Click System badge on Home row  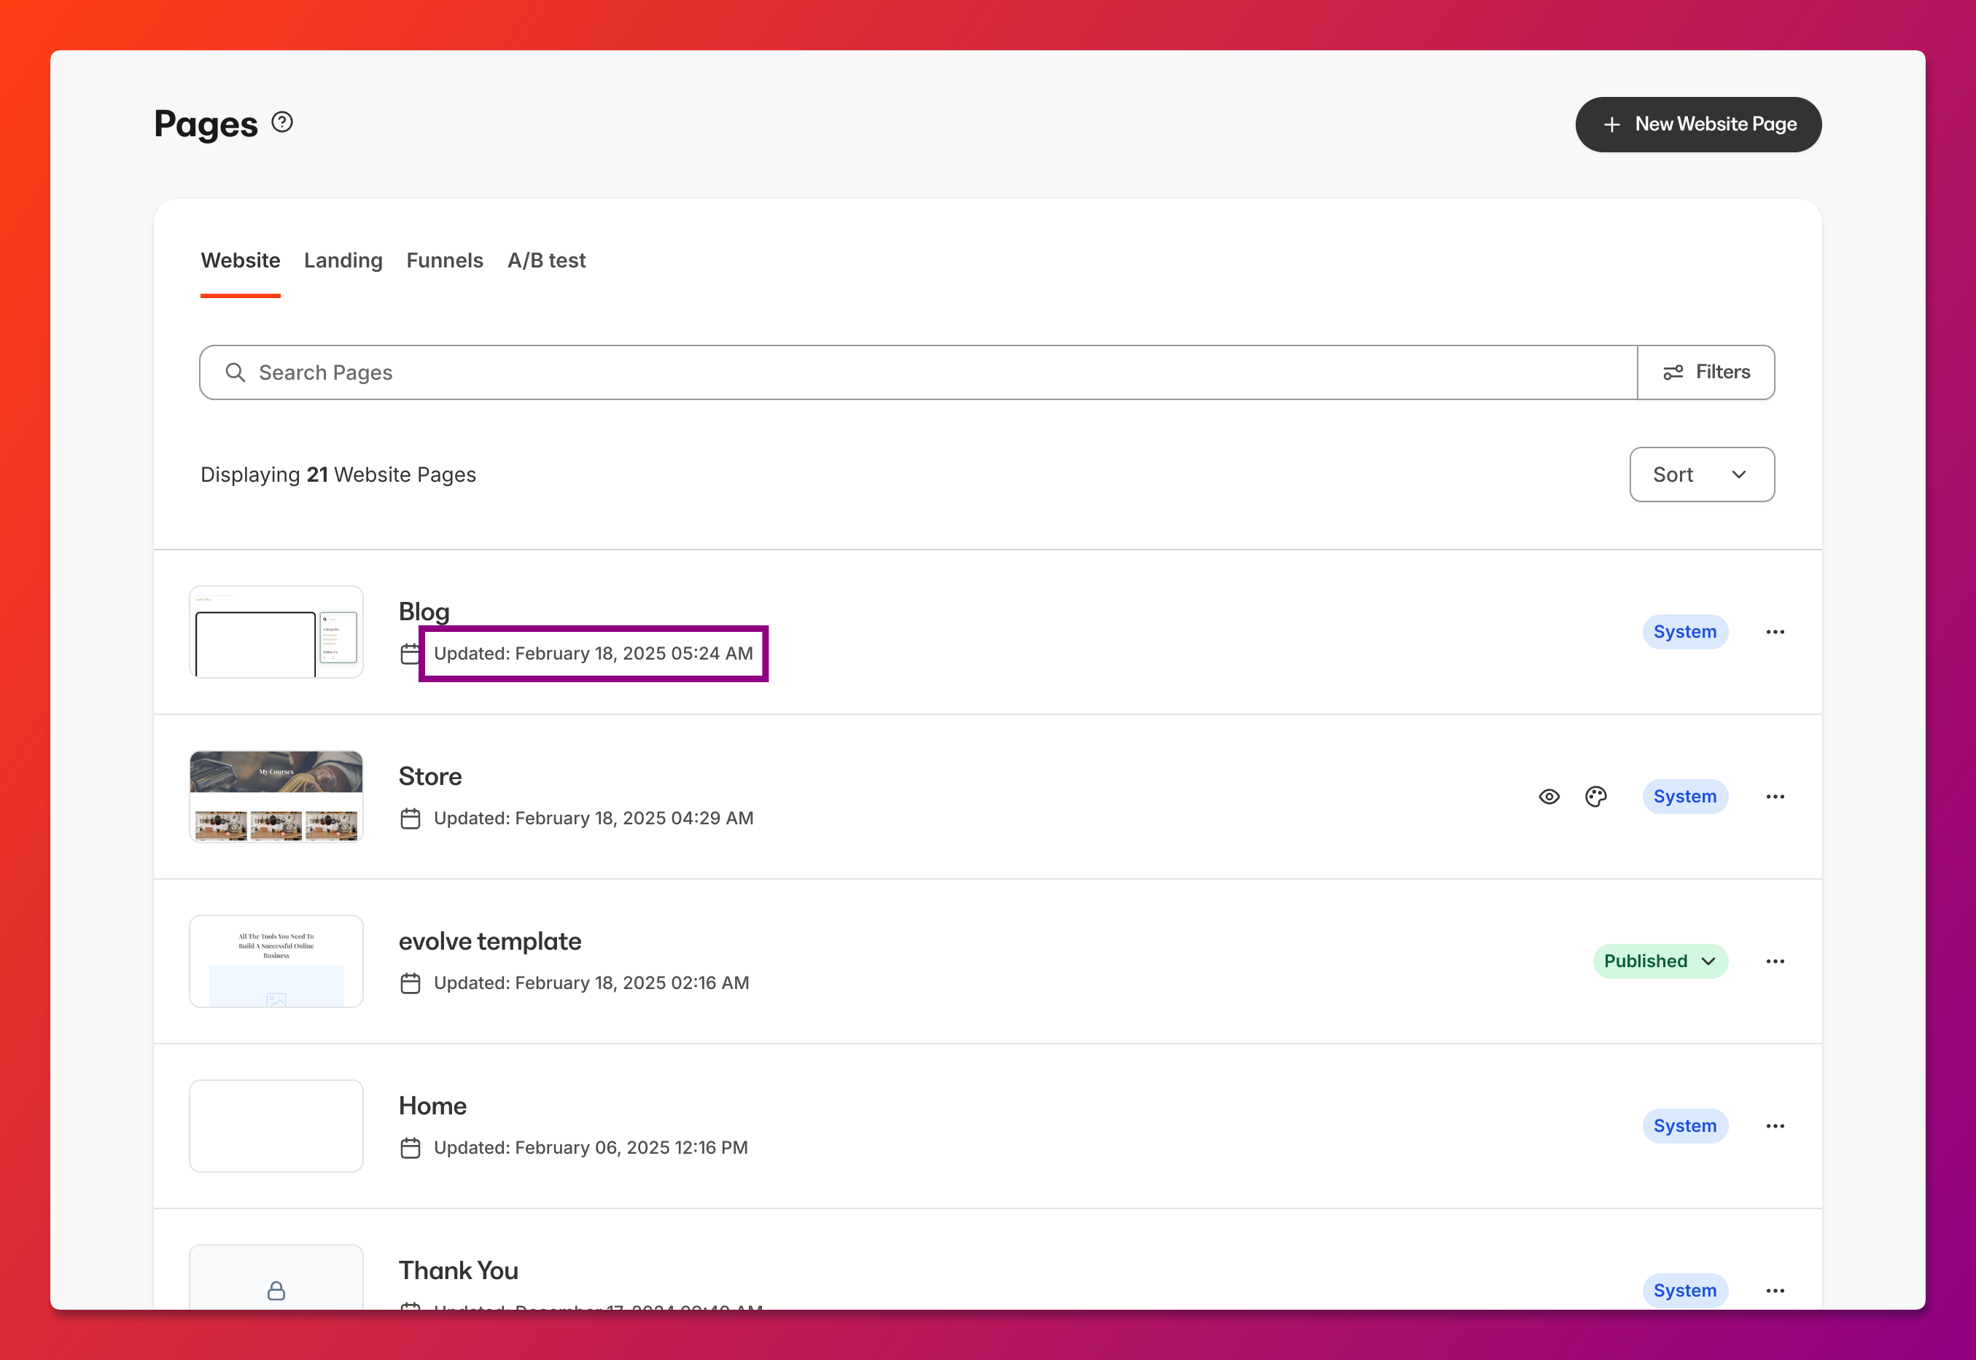tap(1685, 1125)
